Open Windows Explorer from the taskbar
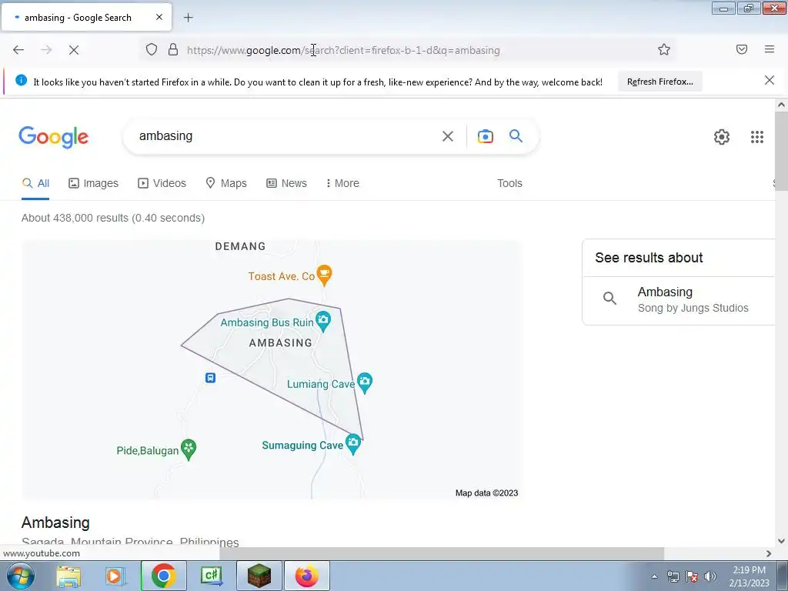This screenshot has height=591, width=788. point(68,576)
